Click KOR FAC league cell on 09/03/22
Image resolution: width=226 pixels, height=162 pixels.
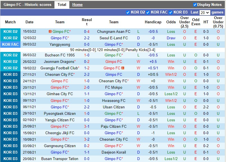pyautogui.click(x=10, y=44)
